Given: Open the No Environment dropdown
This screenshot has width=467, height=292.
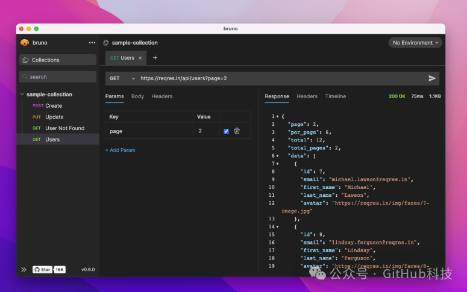Looking at the screenshot, I should click(415, 43).
